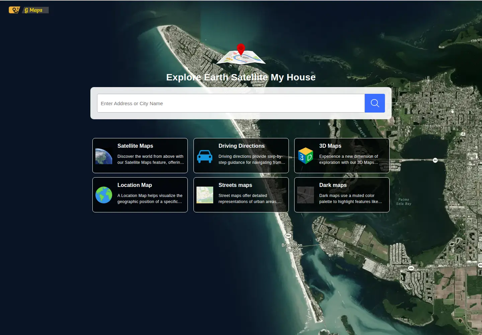Click the red pin map illustration

tap(241, 54)
